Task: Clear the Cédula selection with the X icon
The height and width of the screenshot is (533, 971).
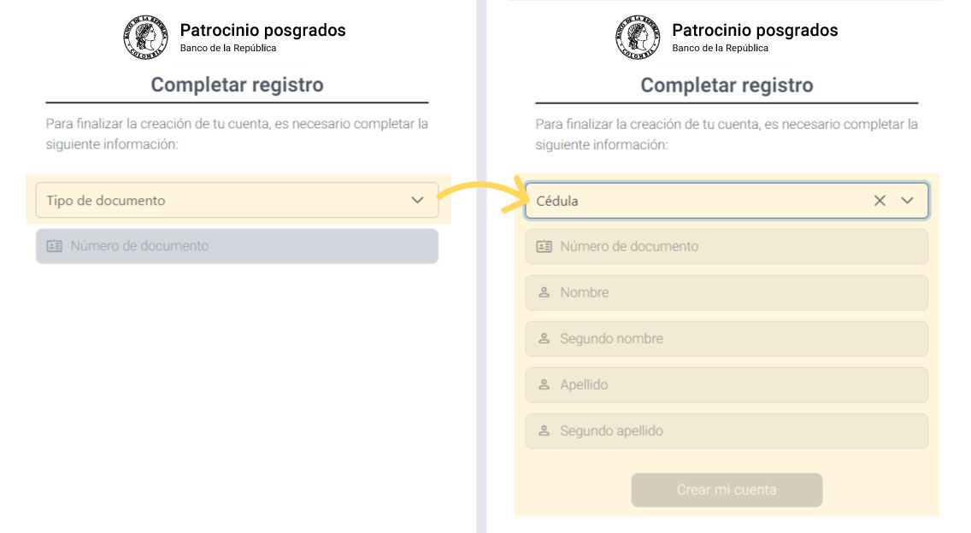Action: pos(879,201)
